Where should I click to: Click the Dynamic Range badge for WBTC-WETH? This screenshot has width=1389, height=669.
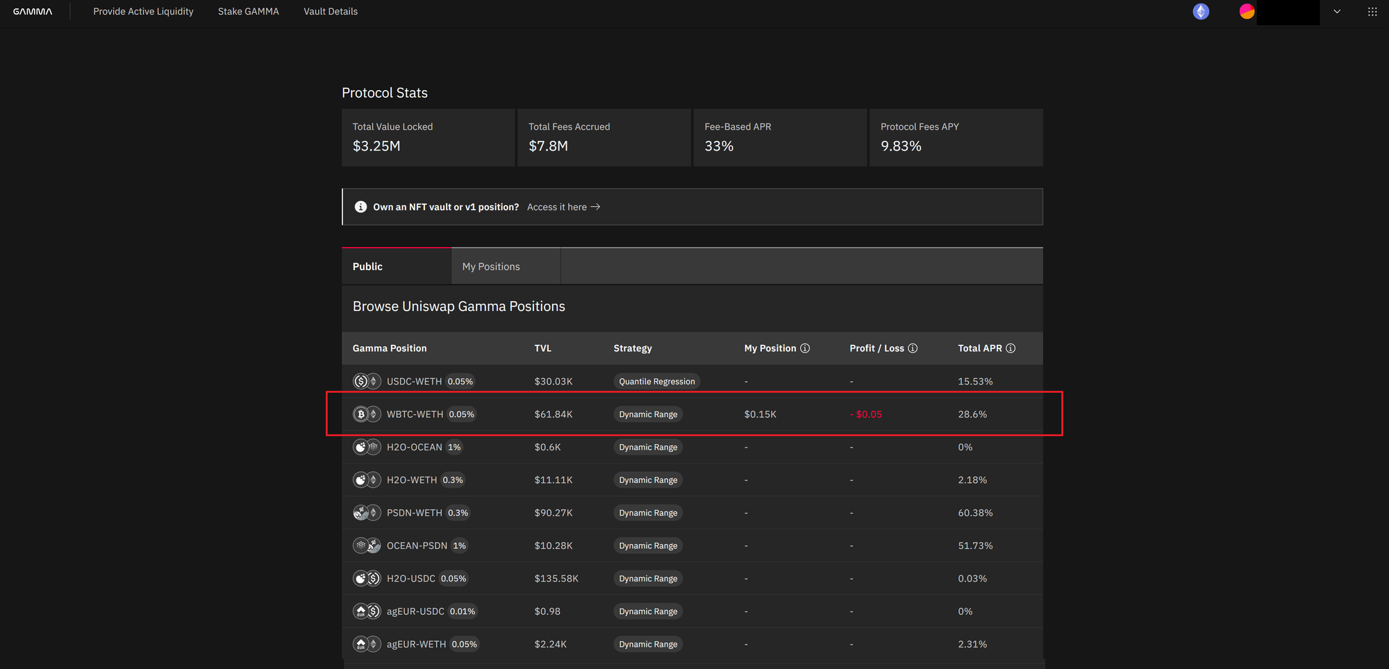tap(648, 414)
